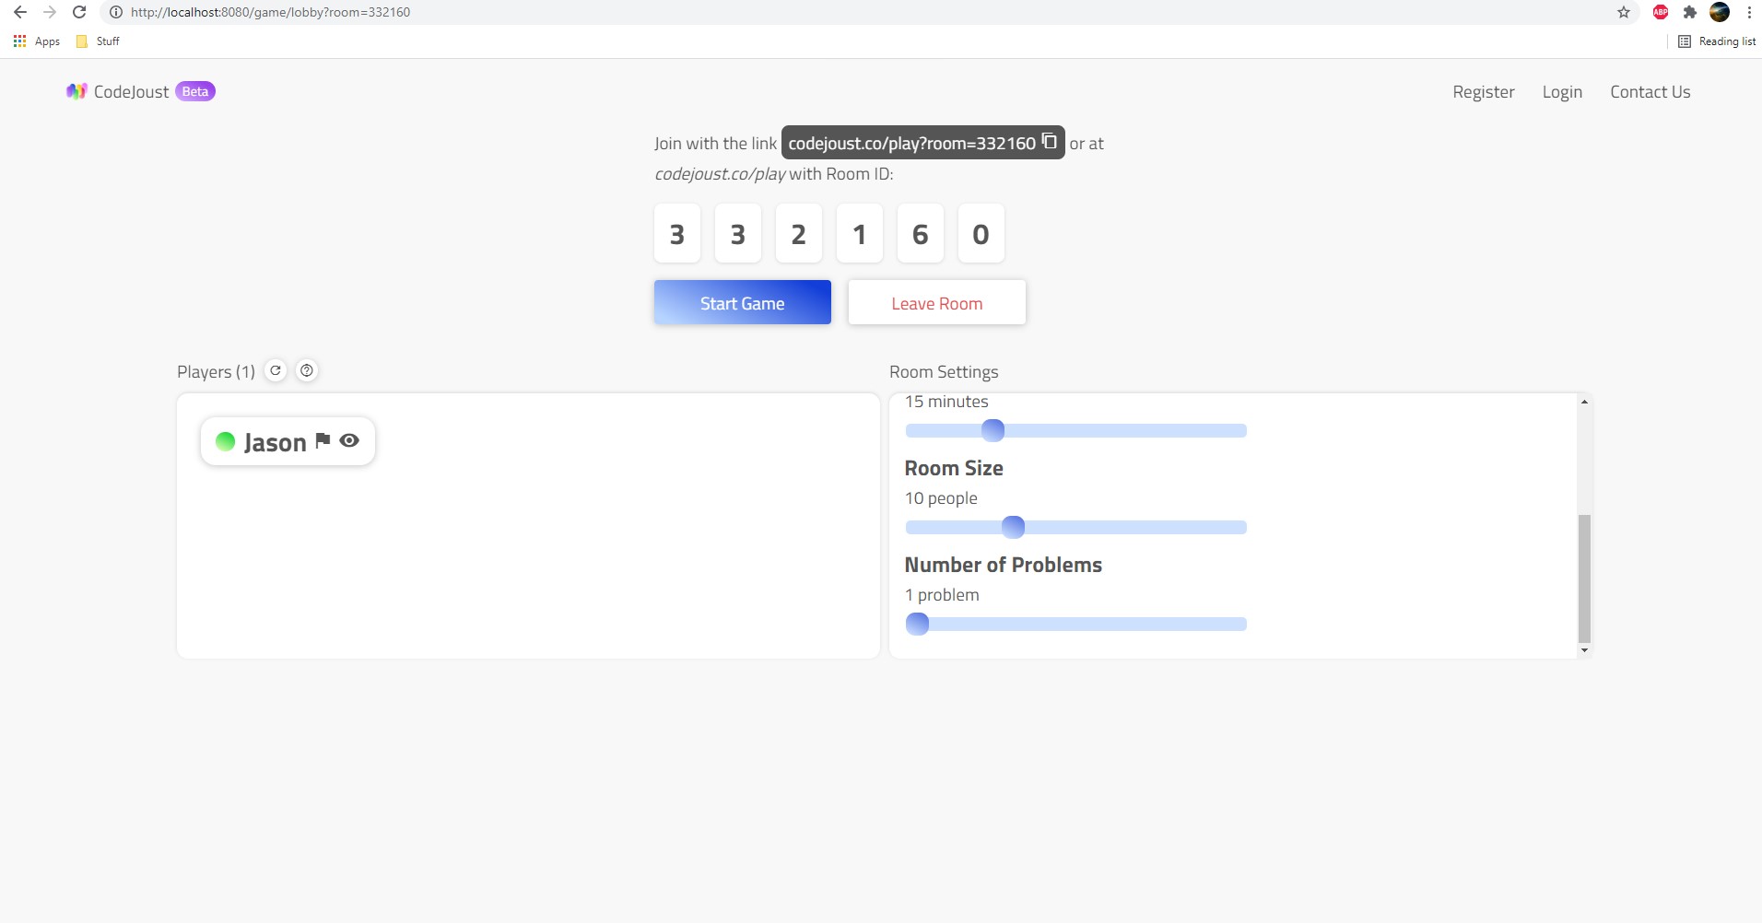
Task: Open the Chrome three-dot menu
Action: [1748, 12]
